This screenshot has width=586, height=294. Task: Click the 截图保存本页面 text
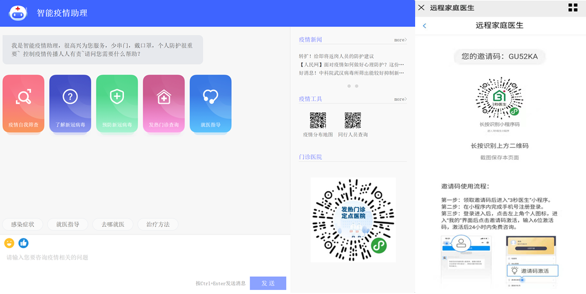coord(499,158)
